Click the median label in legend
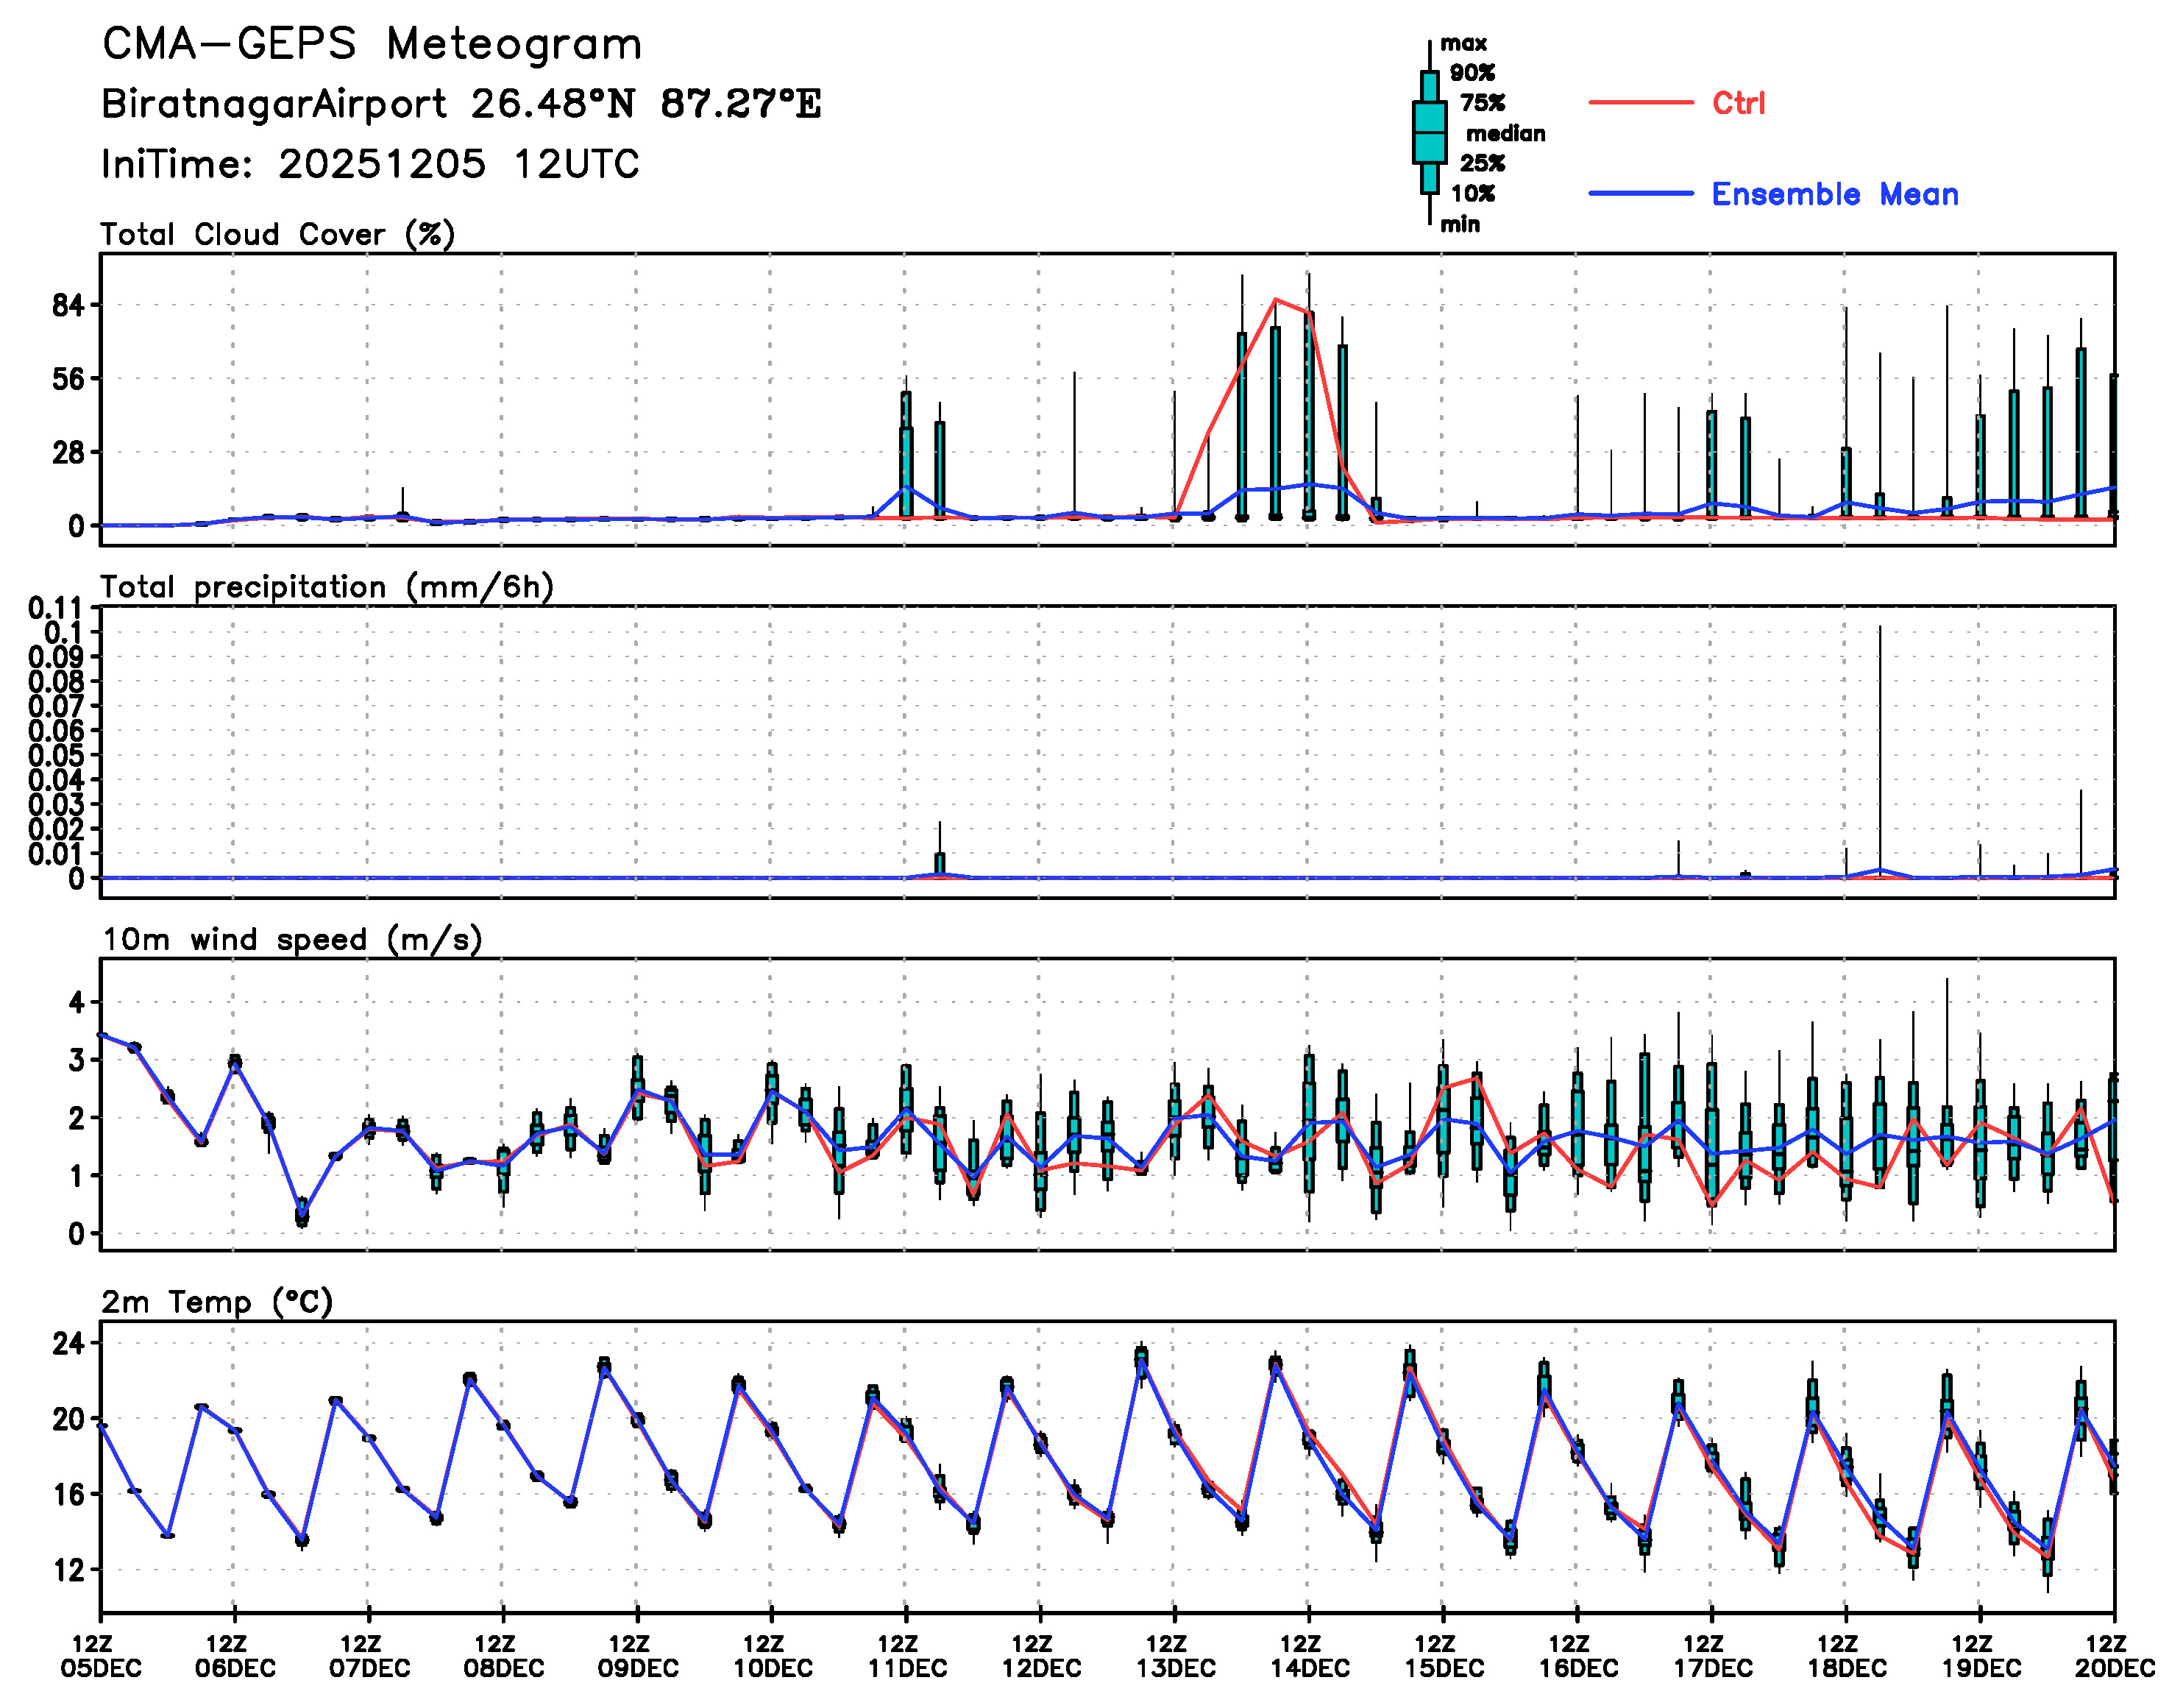Image resolution: width=2183 pixels, height=1708 pixels. click(x=1505, y=133)
